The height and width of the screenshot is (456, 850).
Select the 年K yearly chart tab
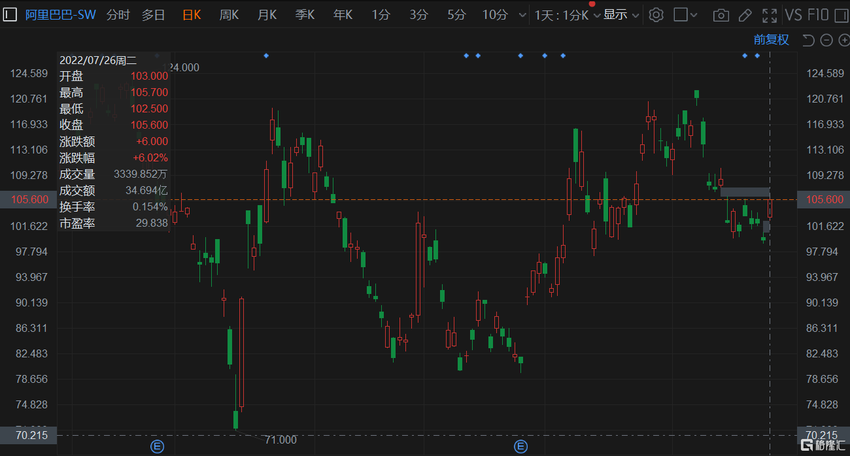343,15
